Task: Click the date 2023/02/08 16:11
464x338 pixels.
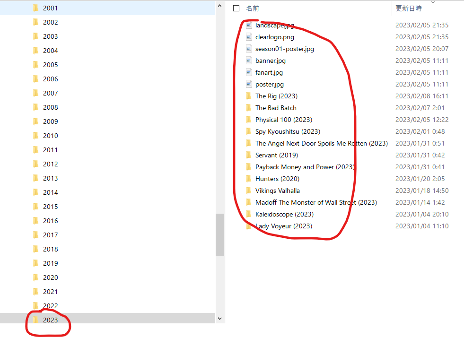Action: [422, 96]
